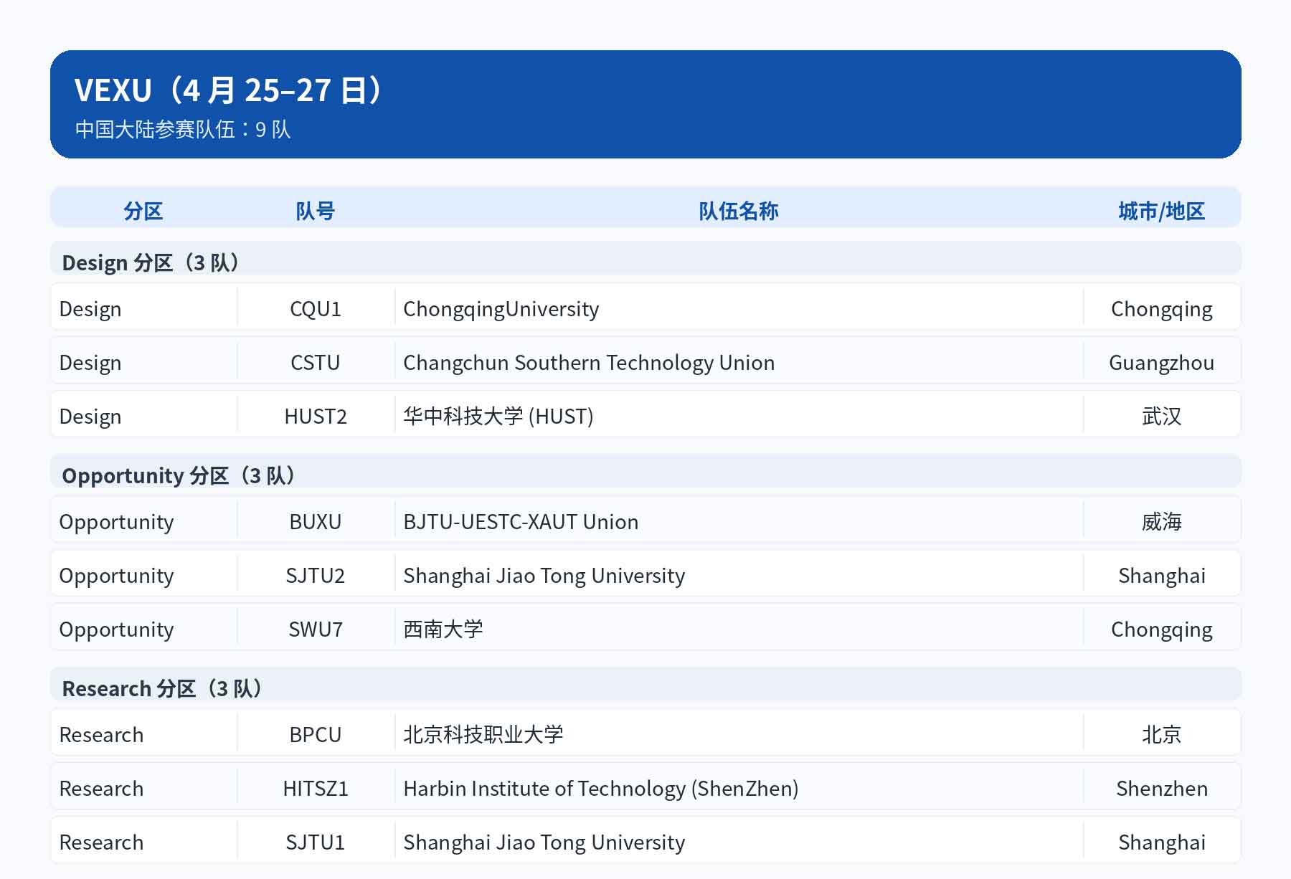Select the SJTU2 team number cell
Image resolution: width=1291 pixels, height=879 pixels.
[x=315, y=576]
